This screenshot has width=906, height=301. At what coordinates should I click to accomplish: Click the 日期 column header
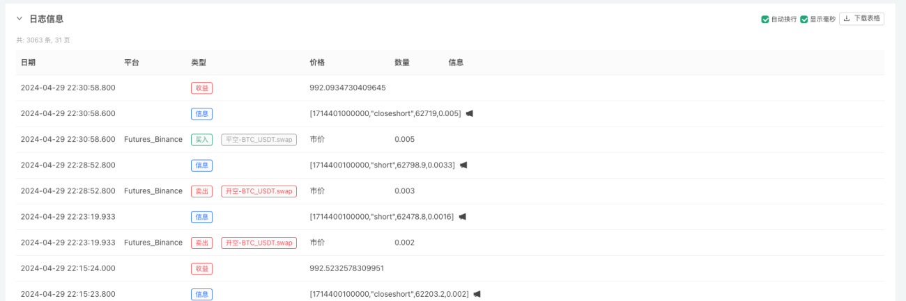(x=28, y=63)
